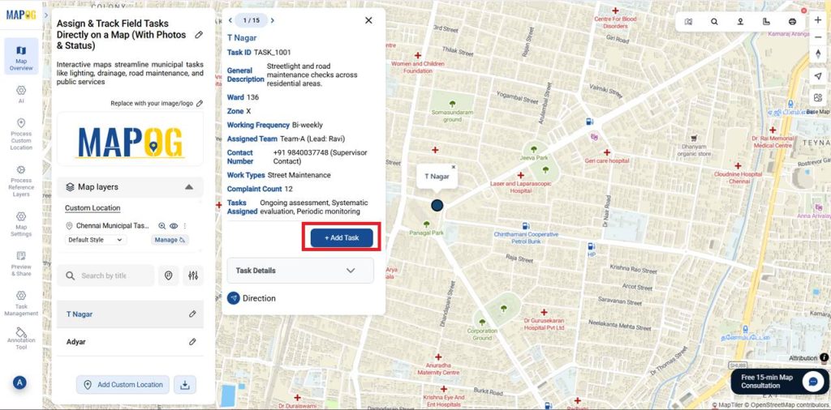Image resolution: width=831 pixels, height=410 pixels.
Task: Open map toolbar's map-view icon
Action: (x=688, y=22)
